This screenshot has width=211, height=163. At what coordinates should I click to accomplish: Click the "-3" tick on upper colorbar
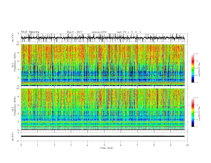(197, 54)
